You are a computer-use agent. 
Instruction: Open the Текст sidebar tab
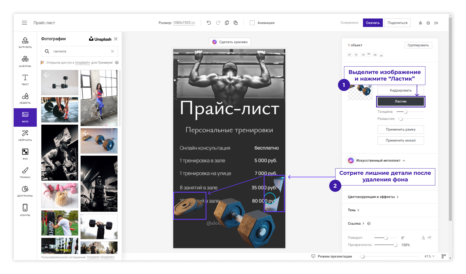point(25,79)
